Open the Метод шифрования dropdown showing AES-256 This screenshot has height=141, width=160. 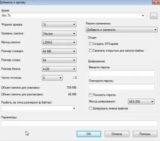click(x=141, y=101)
